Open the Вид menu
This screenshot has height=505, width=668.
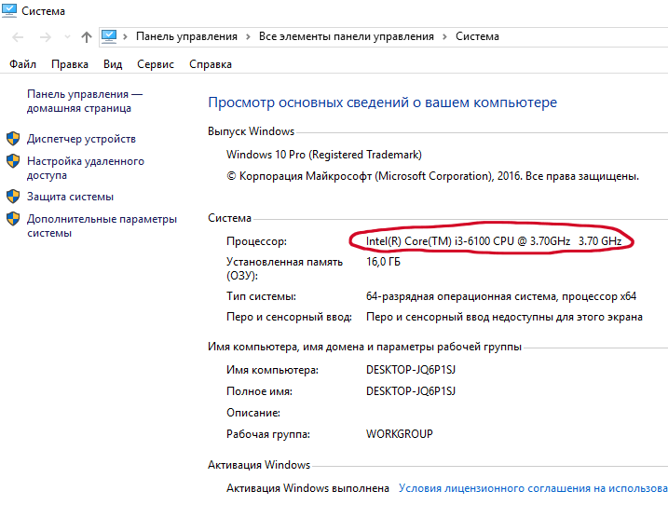point(113,64)
